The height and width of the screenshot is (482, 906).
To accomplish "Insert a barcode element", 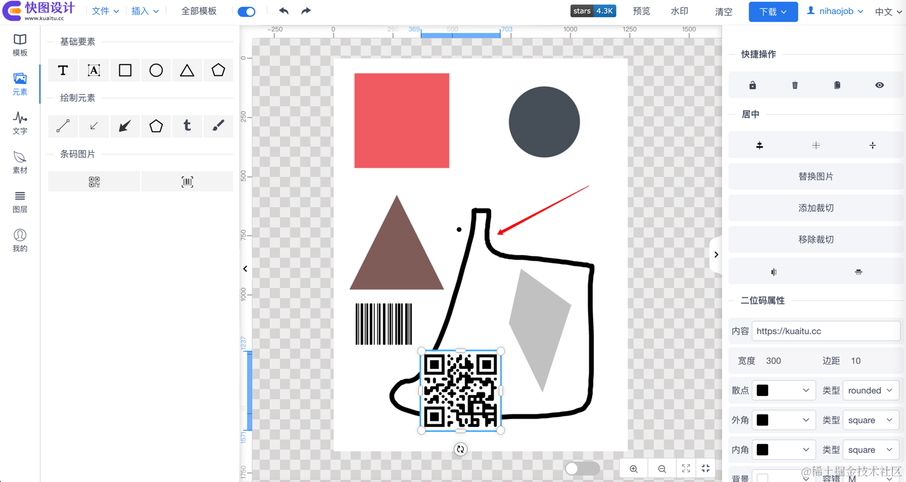I will pyautogui.click(x=187, y=182).
